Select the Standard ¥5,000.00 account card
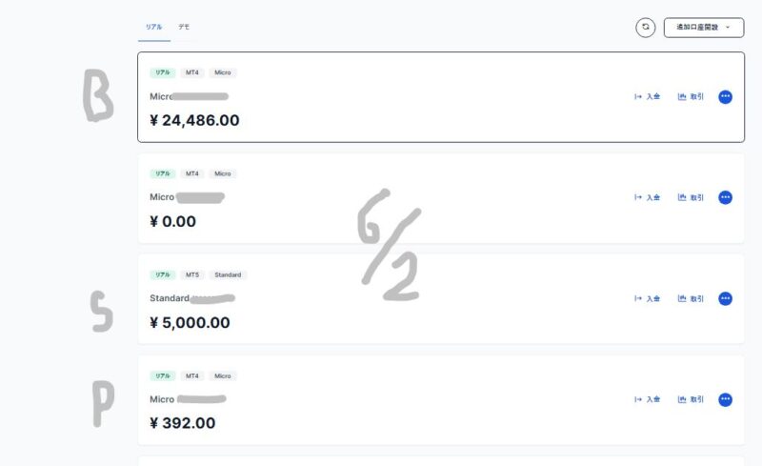Screen dimensions: 762x466 441,299
